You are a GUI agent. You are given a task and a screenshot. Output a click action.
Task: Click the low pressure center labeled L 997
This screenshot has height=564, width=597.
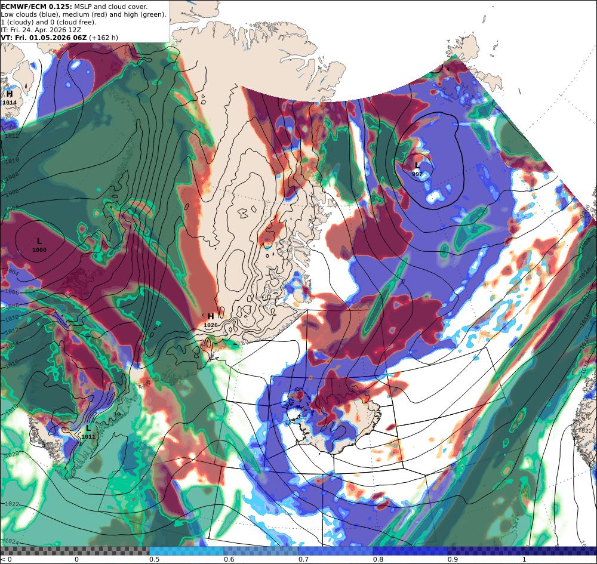pyautogui.click(x=417, y=169)
